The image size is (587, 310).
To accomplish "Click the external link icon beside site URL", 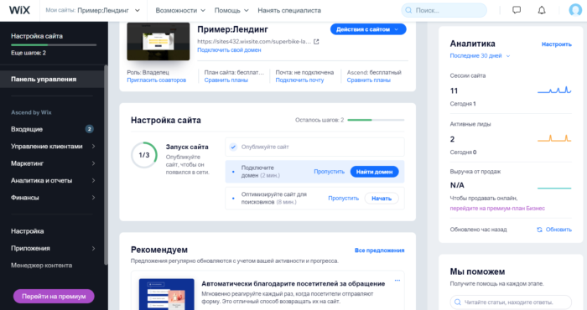I will tap(316, 42).
